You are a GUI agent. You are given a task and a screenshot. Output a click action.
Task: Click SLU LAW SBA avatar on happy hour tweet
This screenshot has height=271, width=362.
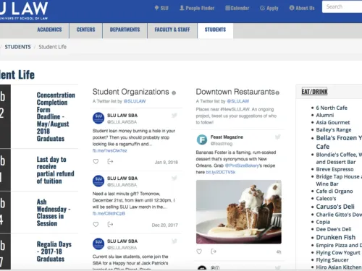point(98,244)
